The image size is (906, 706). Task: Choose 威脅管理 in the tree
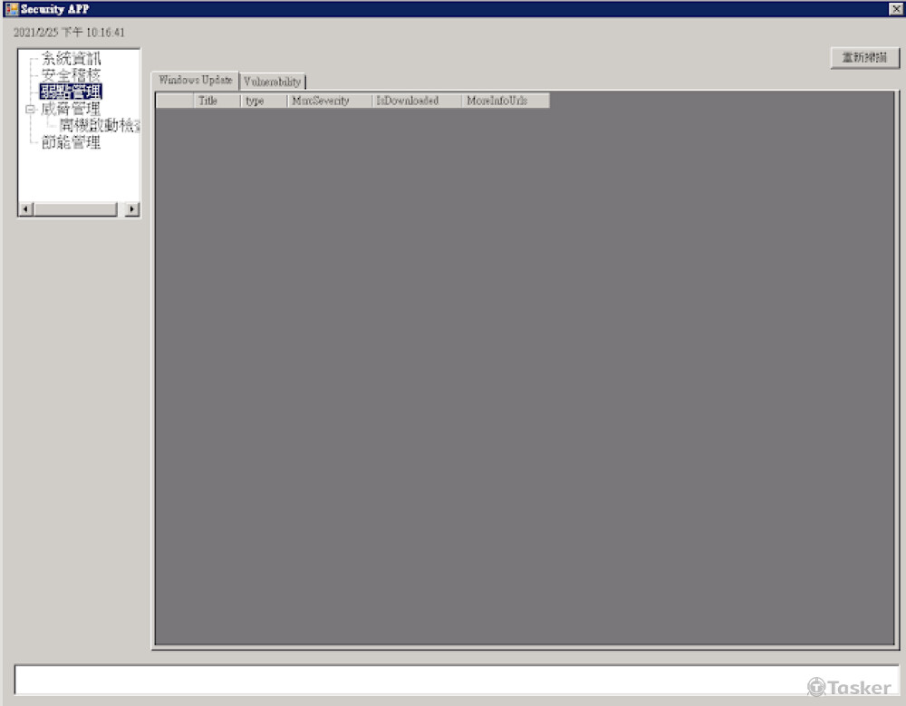tap(71, 109)
